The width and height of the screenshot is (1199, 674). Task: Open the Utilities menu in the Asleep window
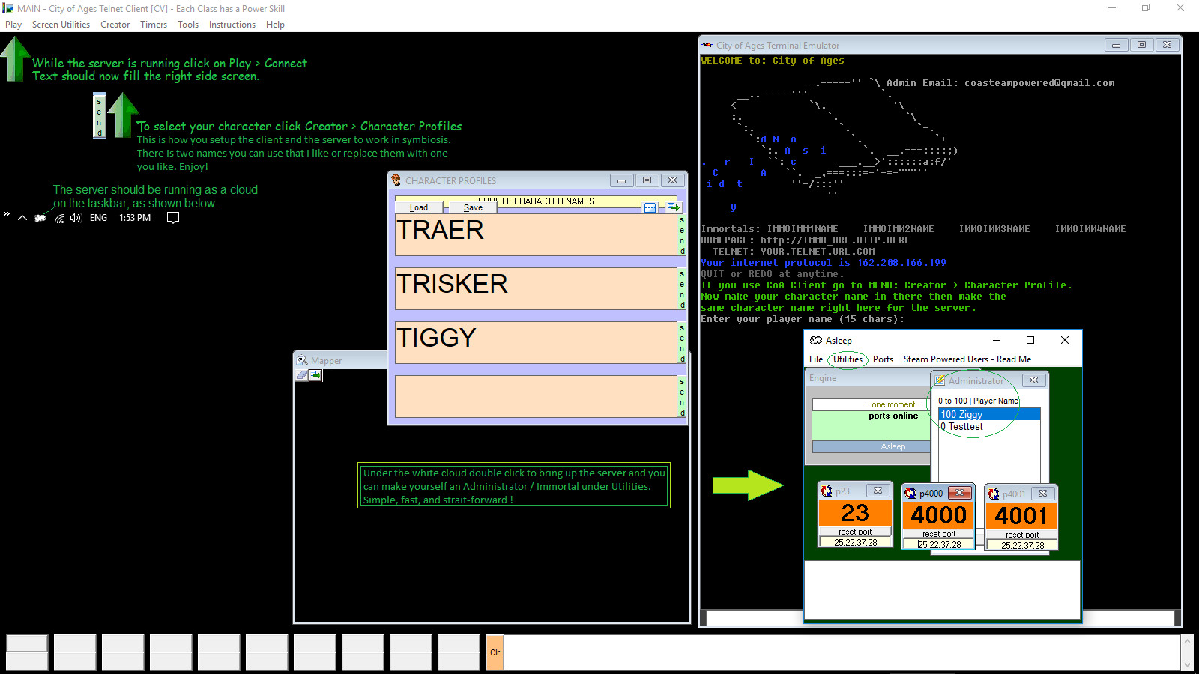point(848,359)
